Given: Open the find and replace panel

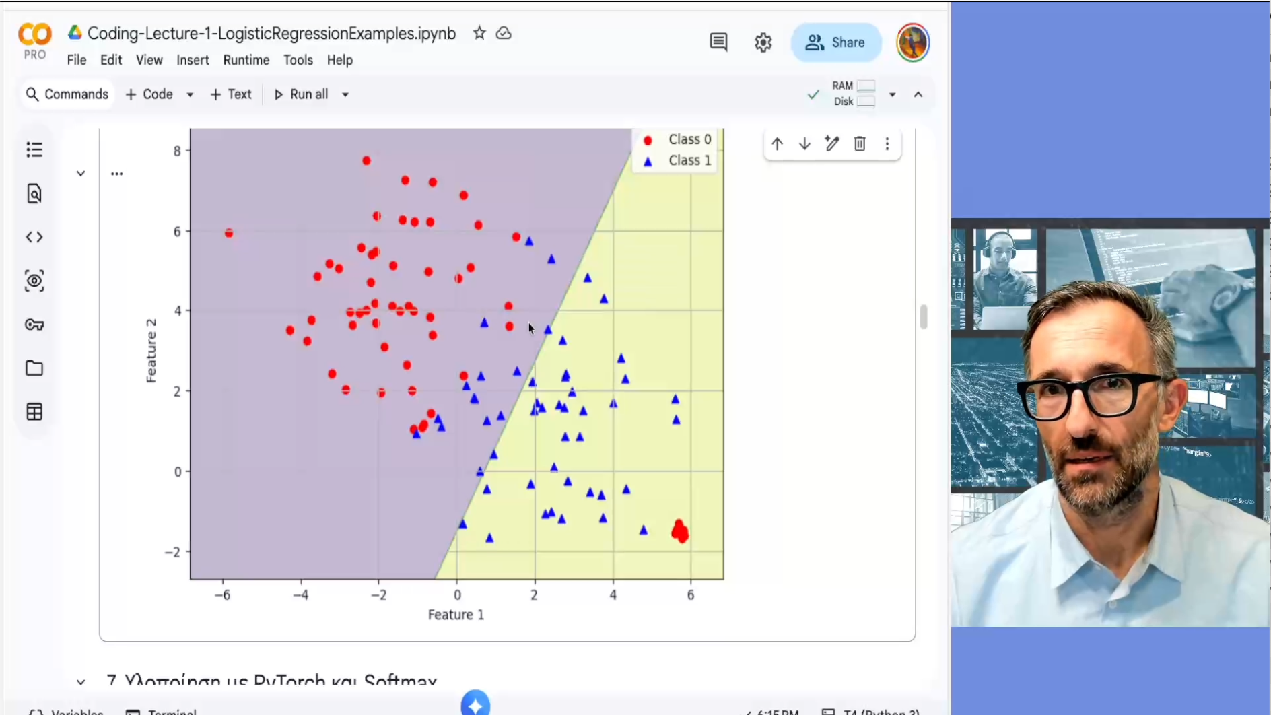Looking at the screenshot, I should coord(34,194).
